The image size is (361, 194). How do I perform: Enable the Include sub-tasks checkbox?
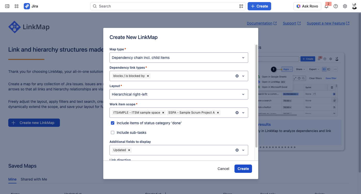[x=113, y=133]
